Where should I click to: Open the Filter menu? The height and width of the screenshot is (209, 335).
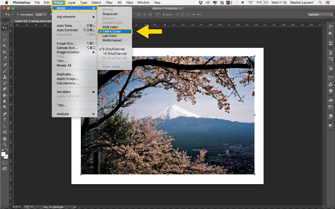[x=109, y=3]
